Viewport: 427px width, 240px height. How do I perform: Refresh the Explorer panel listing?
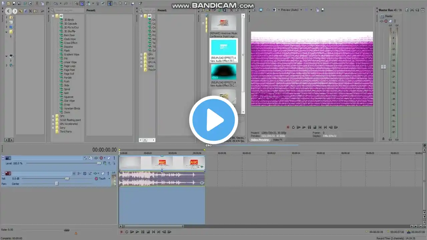click(25, 11)
